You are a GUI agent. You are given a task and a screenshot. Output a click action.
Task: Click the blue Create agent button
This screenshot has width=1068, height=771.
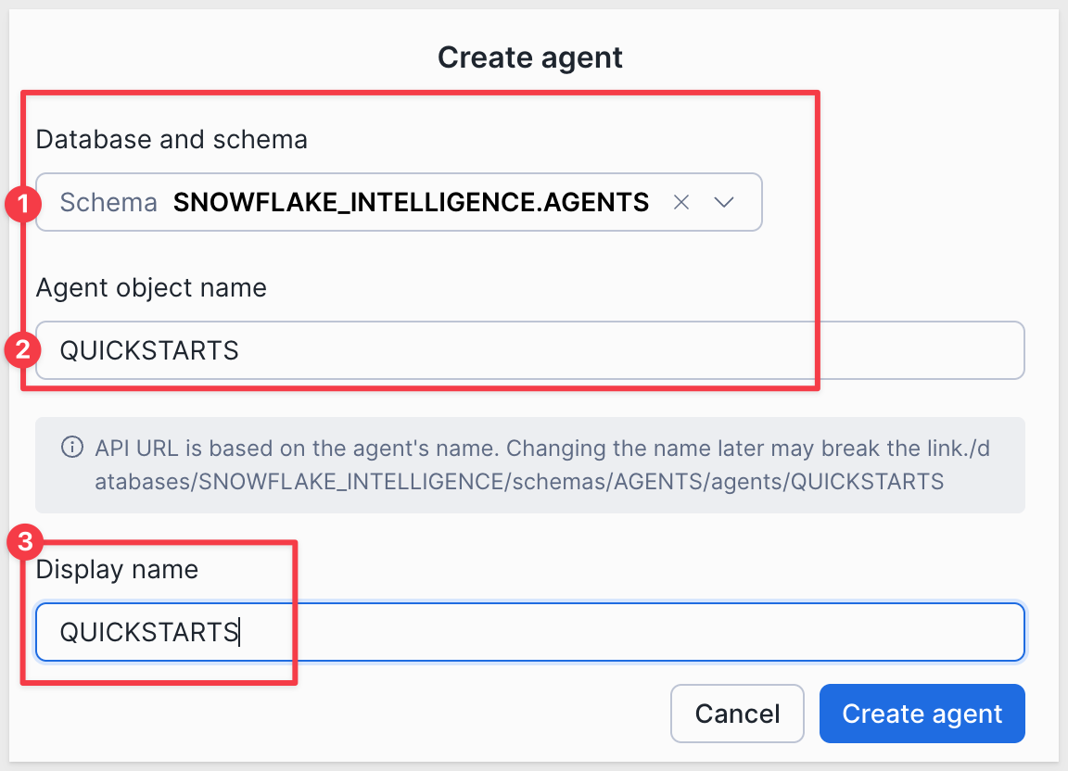click(922, 714)
